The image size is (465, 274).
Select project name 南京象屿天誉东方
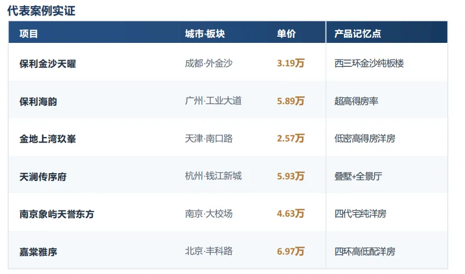[x=57, y=214]
